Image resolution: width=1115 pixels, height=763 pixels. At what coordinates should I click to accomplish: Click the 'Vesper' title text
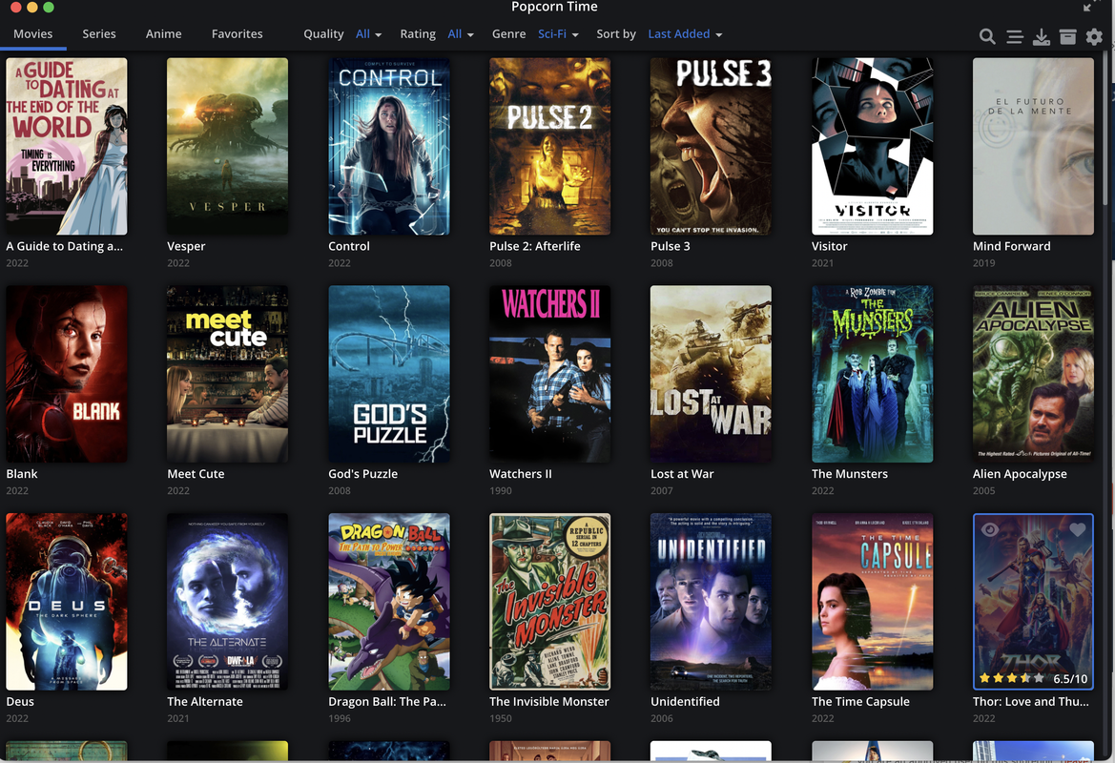click(x=186, y=246)
